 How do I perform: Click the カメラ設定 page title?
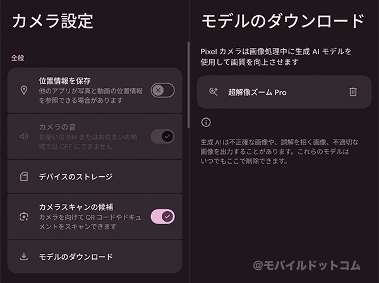coord(52,21)
